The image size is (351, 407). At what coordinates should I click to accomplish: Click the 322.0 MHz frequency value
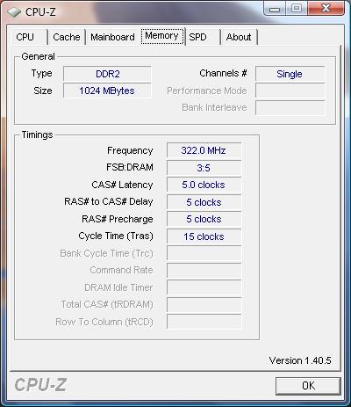coord(204,150)
